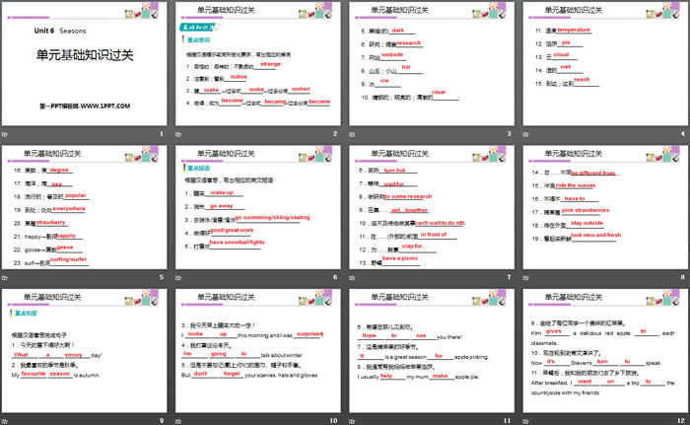Select slide 5 listing 'strawberry' and 'geese'
The height and width of the screenshot is (425, 690).
point(86,212)
